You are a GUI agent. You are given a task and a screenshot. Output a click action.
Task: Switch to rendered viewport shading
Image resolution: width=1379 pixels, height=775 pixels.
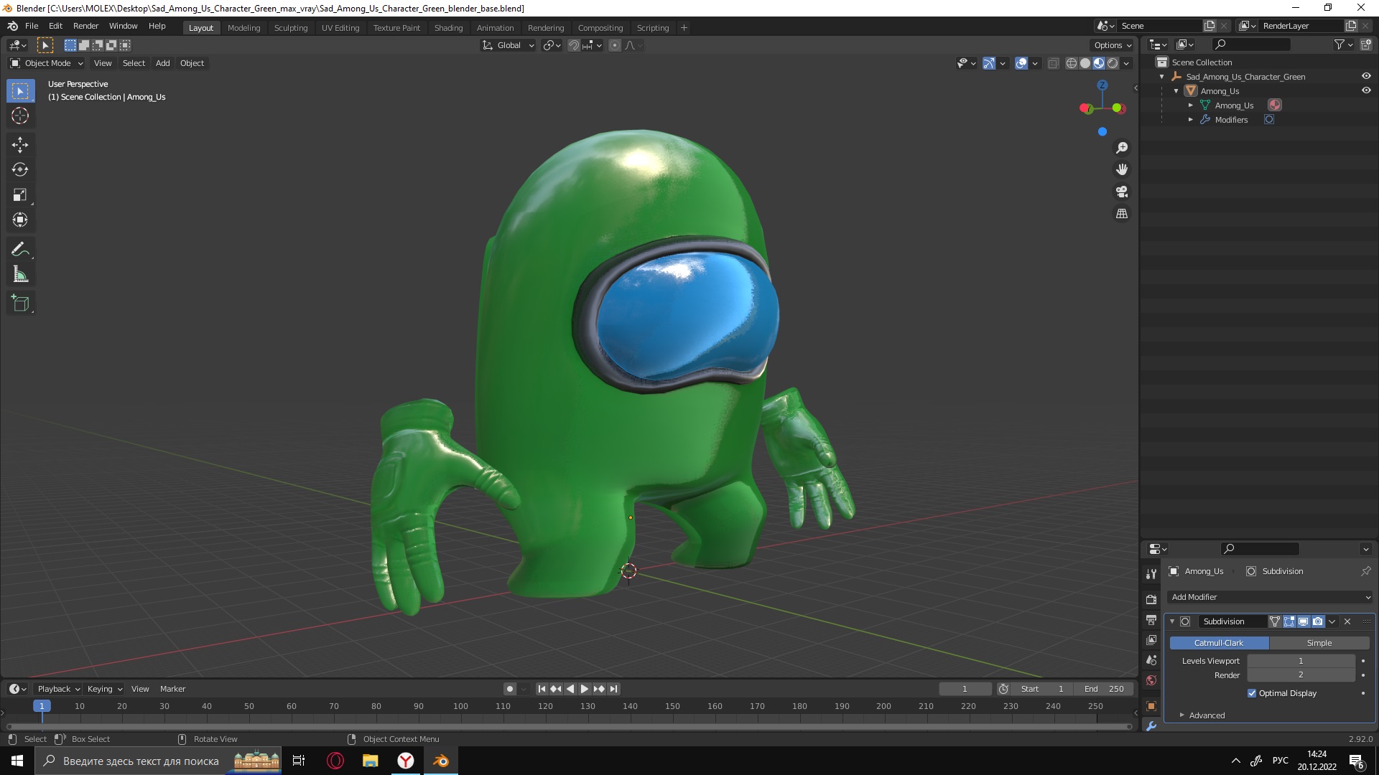pyautogui.click(x=1113, y=63)
